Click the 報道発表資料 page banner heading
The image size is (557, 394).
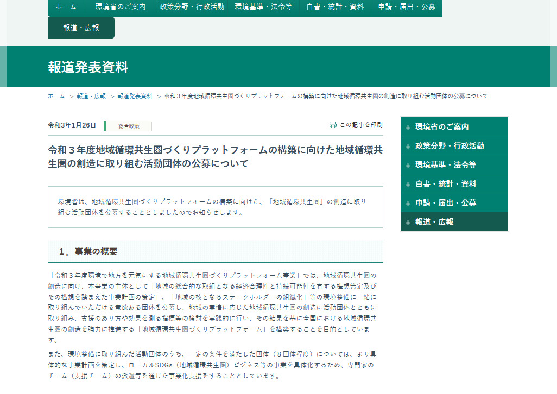(x=88, y=67)
